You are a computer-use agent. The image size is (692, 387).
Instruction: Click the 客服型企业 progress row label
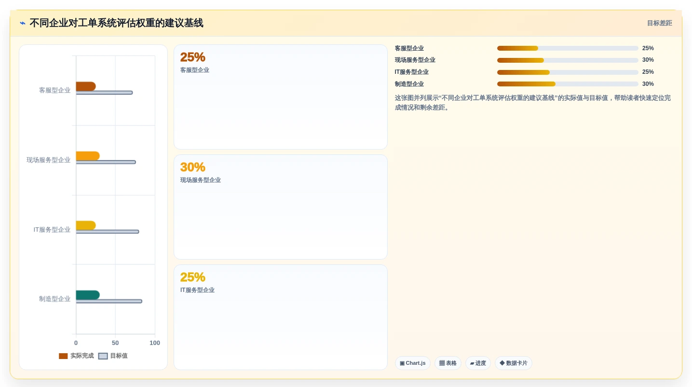pyautogui.click(x=409, y=48)
